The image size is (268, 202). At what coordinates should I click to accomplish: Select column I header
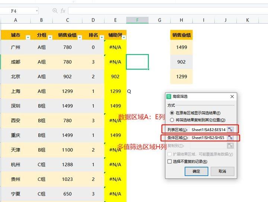(x=204, y=20)
